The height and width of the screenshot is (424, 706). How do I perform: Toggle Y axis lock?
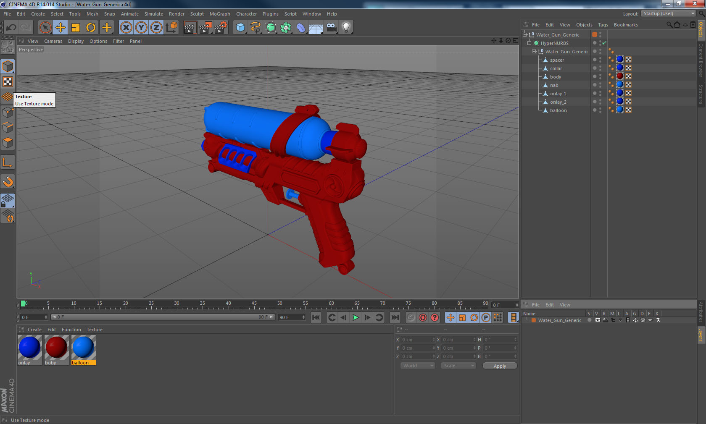pos(141,28)
